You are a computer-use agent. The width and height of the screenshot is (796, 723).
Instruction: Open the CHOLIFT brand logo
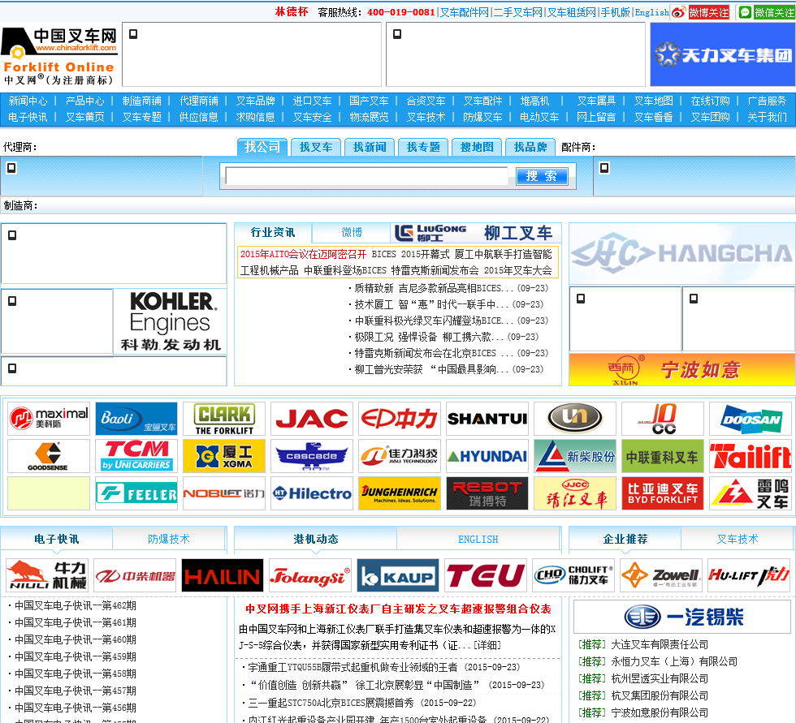[x=573, y=575]
